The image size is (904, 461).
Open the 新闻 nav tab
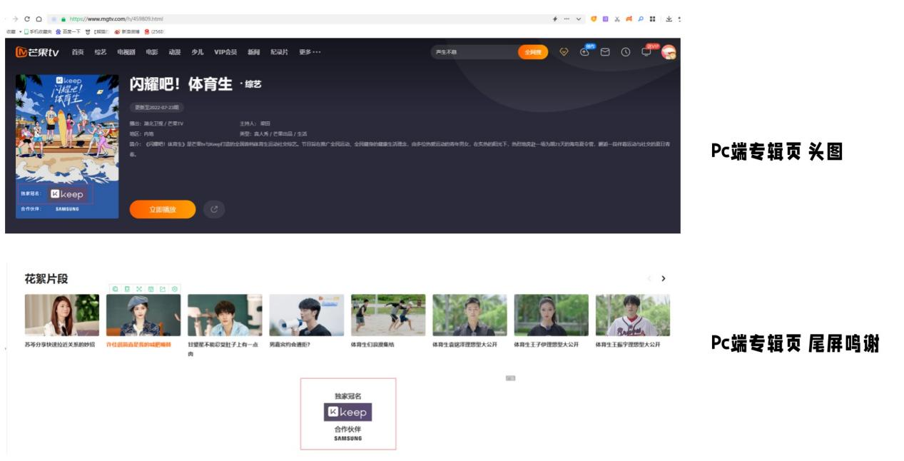[x=253, y=52]
